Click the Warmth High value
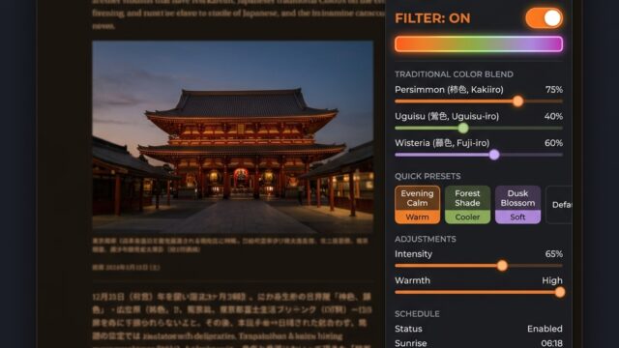This screenshot has width=619, height=348. coord(552,280)
